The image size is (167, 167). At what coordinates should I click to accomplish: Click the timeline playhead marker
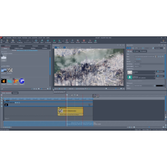[x=67, y=95]
